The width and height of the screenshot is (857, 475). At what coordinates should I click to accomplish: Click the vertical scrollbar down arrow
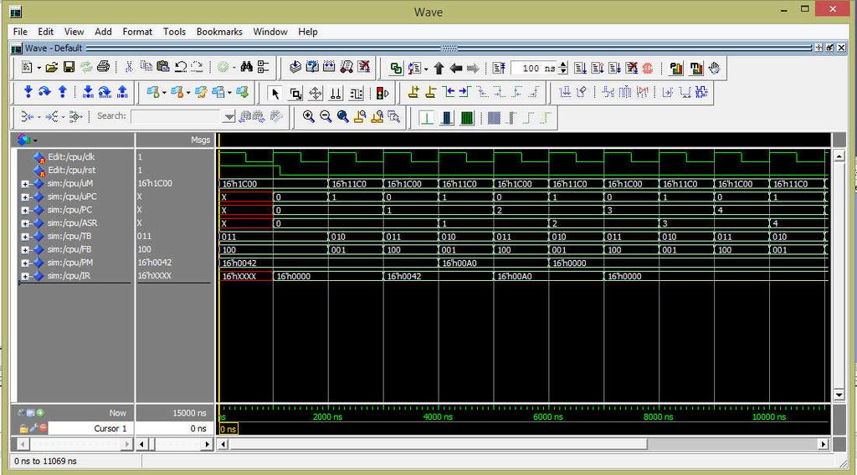[839, 395]
